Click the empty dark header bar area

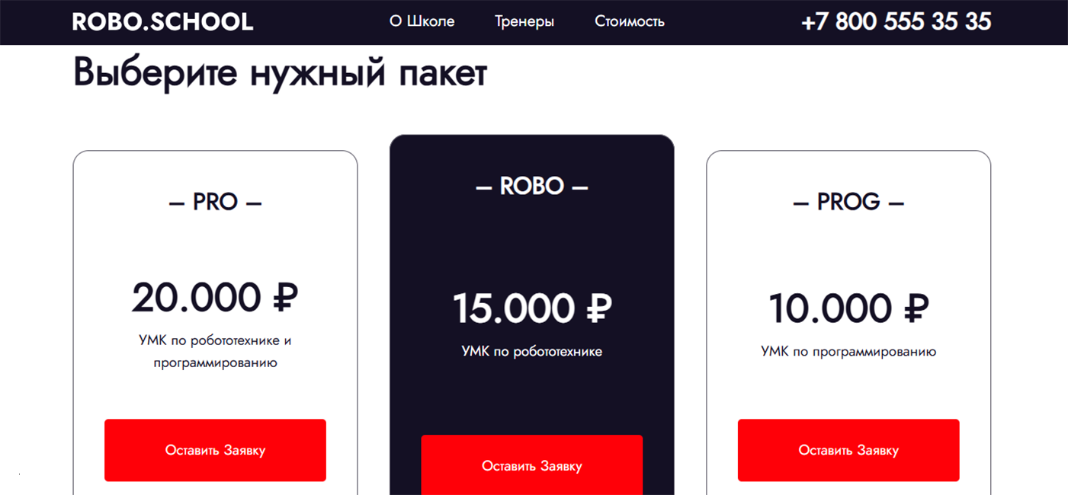tap(732, 22)
